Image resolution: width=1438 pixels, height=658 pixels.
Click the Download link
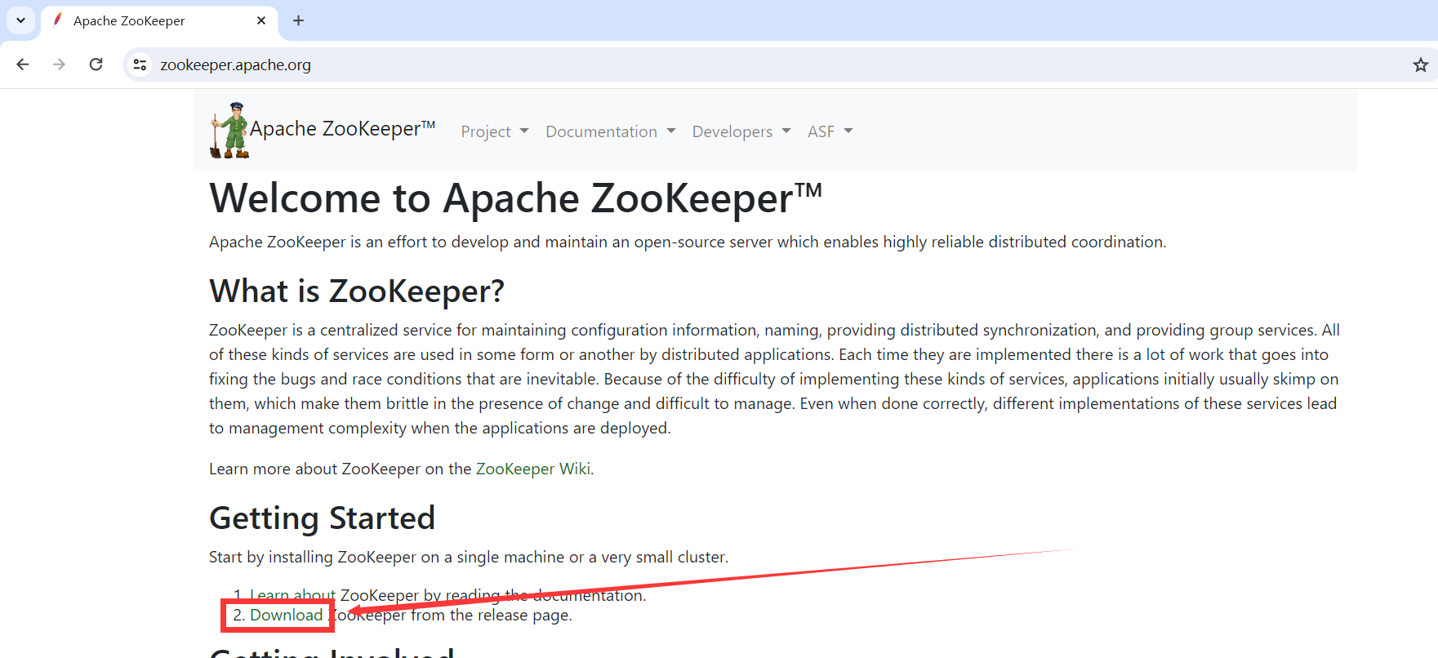287,615
